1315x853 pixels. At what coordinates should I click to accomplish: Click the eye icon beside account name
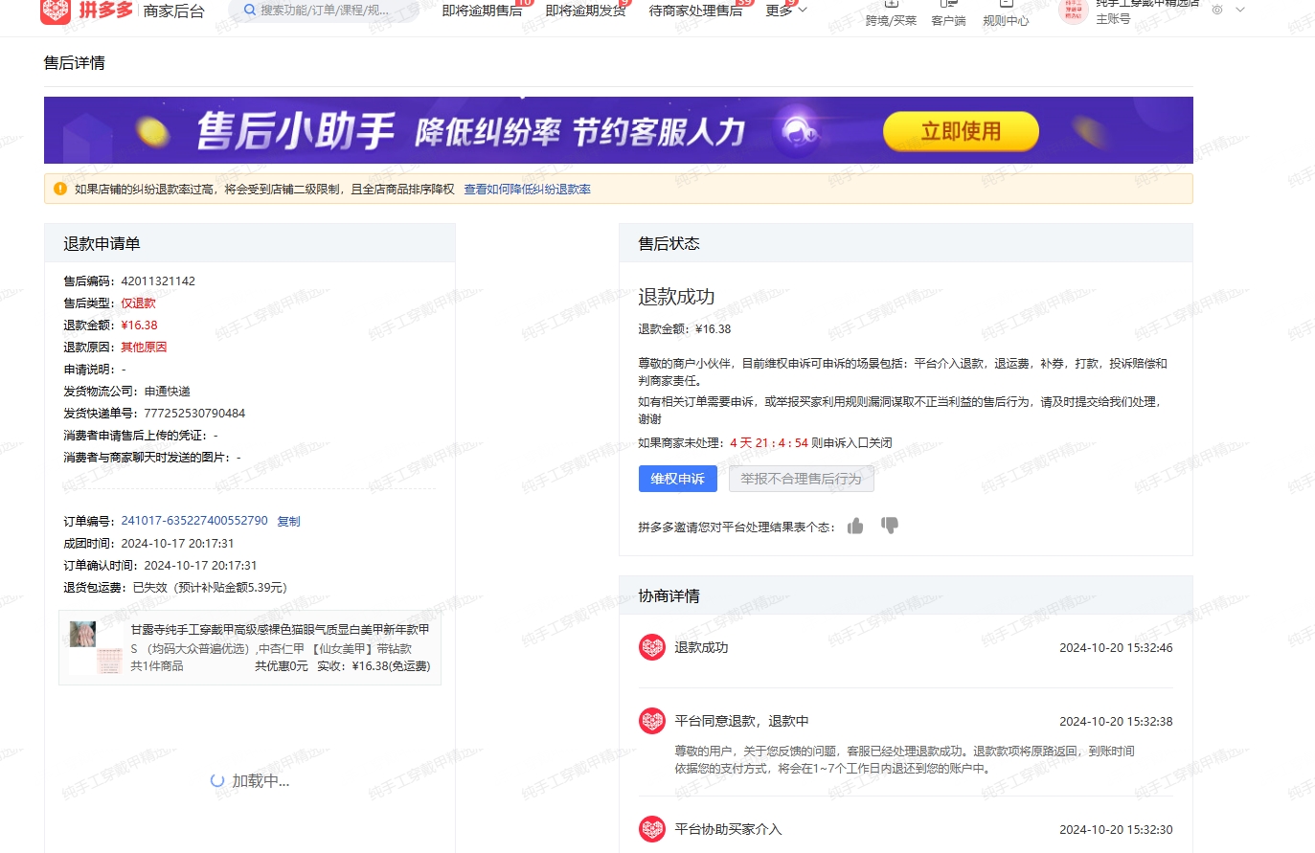[x=1217, y=10]
